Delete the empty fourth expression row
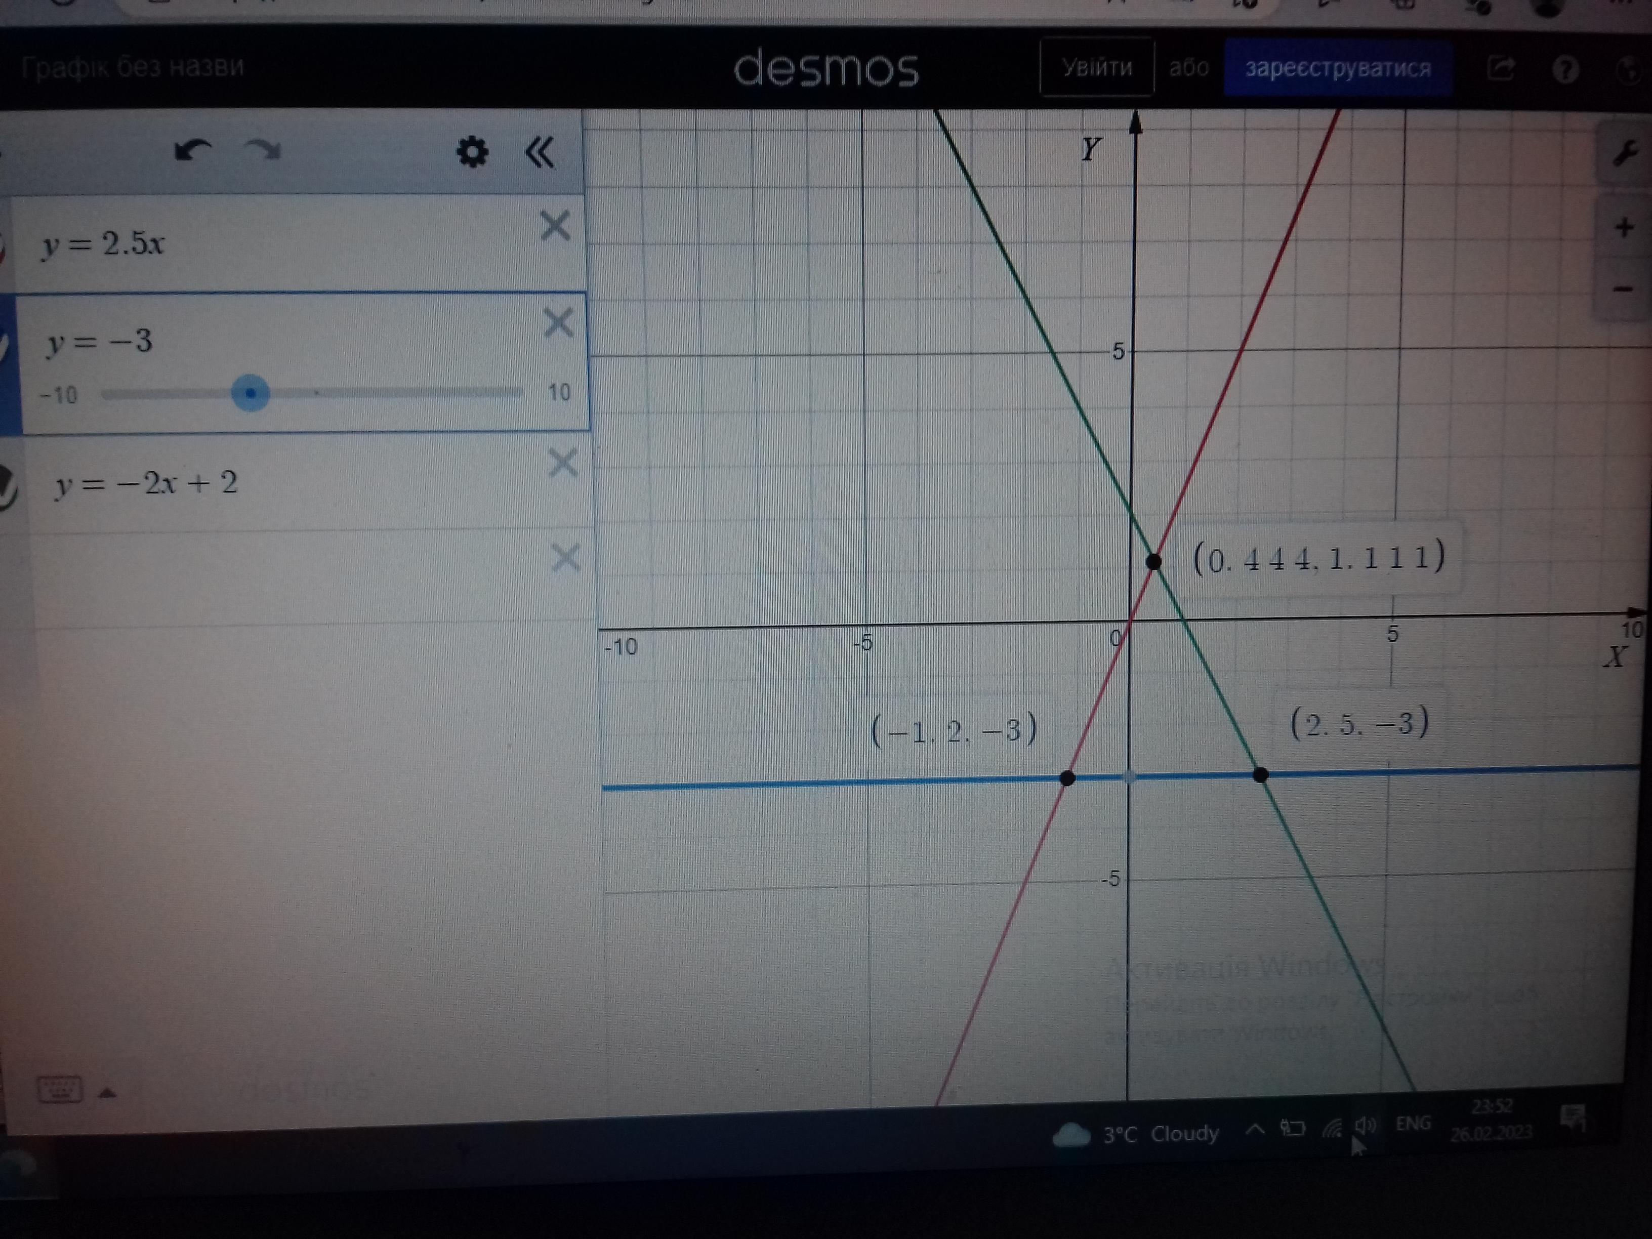The height and width of the screenshot is (1239, 1652). pos(565,557)
